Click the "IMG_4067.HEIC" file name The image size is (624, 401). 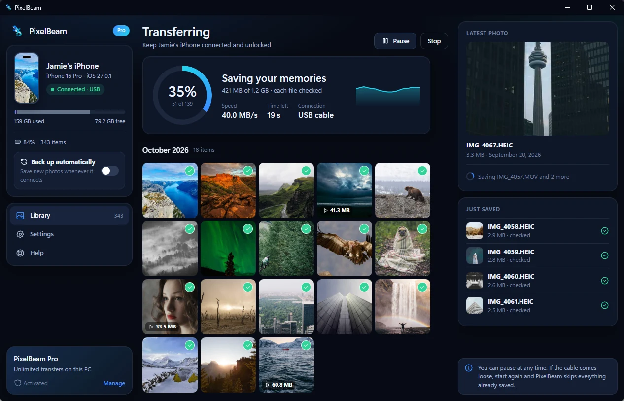(x=489, y=146)
